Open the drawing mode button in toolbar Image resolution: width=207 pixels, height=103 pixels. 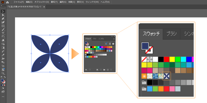pyautogui.click(x=3, y=88)
